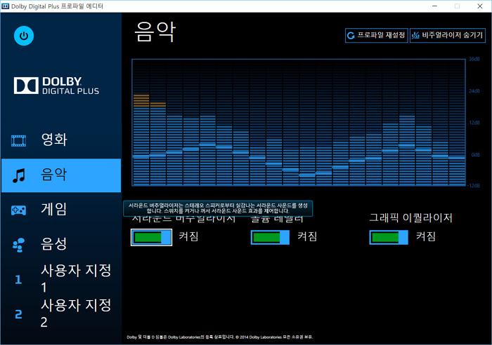Click the music note icon
This screenshot has width=492, height=345.
click(x=18, y=175)
